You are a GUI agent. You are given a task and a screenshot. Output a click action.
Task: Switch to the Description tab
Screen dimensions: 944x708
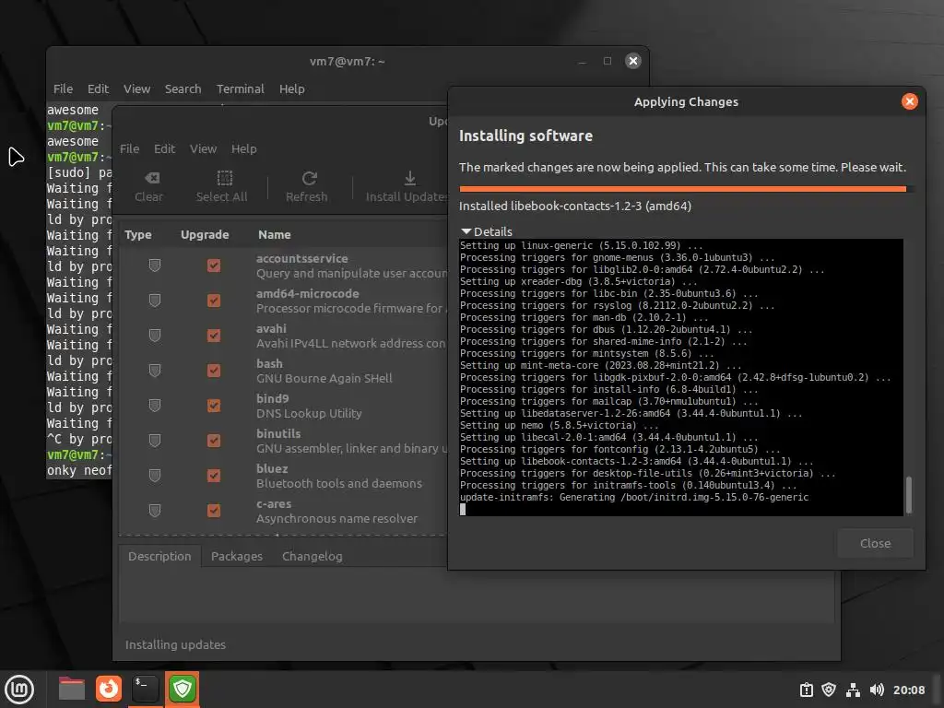pos(159,556)
